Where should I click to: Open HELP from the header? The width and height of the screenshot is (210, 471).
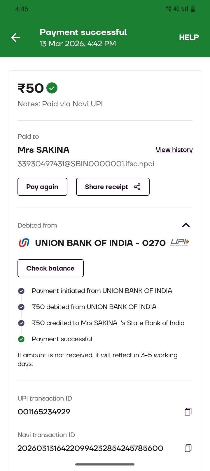189,37
